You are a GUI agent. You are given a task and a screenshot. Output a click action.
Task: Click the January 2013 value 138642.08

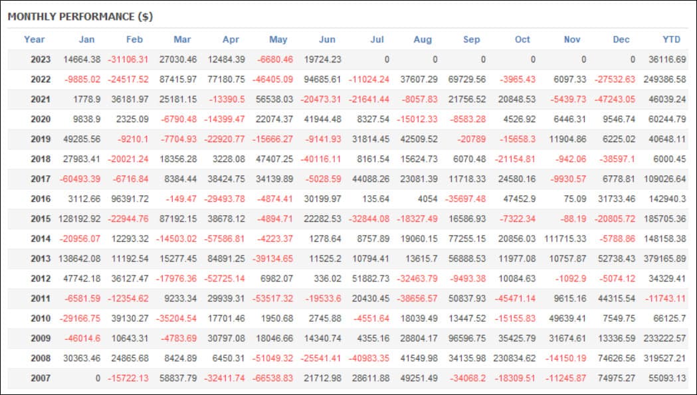[x=80, y=259]
